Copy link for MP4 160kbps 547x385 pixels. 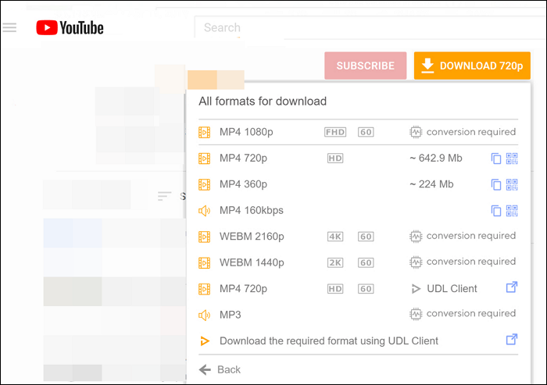496,211
